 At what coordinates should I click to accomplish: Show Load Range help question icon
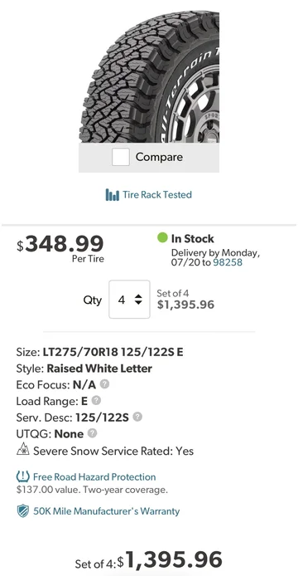[x=96, y=400]
